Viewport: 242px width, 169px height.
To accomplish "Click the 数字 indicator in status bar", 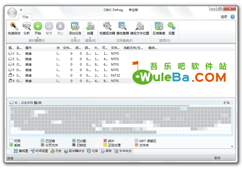I will [x=217, y=158].
